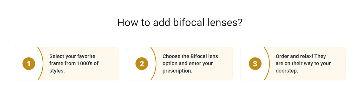This screenshot has height=105, width=360.
Task: Click the word "doorstep." in step 3
Action: (287, 71)
